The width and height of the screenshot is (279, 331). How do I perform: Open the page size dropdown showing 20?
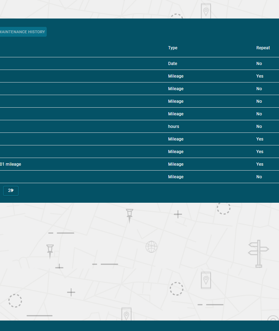point(11,190)
